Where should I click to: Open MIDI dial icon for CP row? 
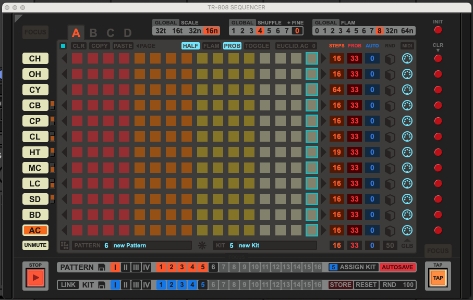tap(407, 121)
